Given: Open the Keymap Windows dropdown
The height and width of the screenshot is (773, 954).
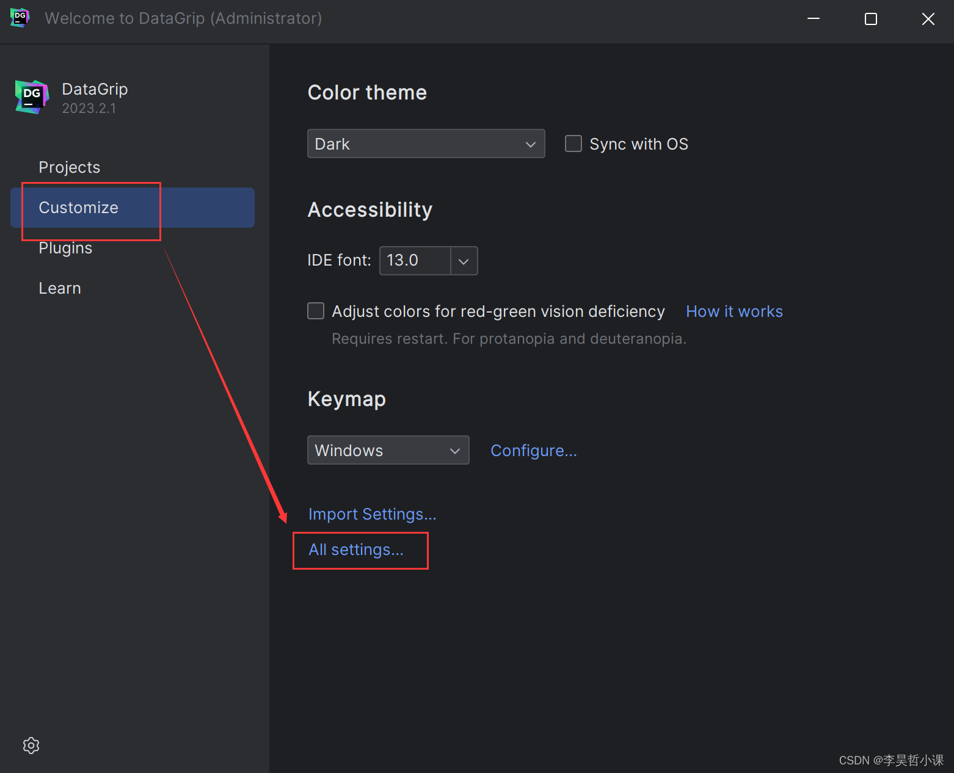Looking at the screenshot, I should click(388, 450).
